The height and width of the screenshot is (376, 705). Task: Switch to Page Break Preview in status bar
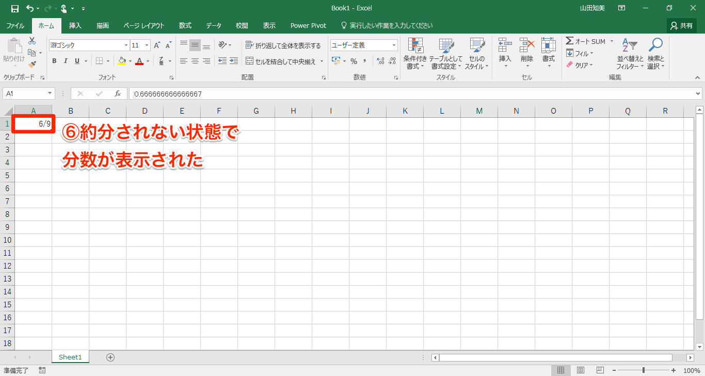[x=600, y=370]
